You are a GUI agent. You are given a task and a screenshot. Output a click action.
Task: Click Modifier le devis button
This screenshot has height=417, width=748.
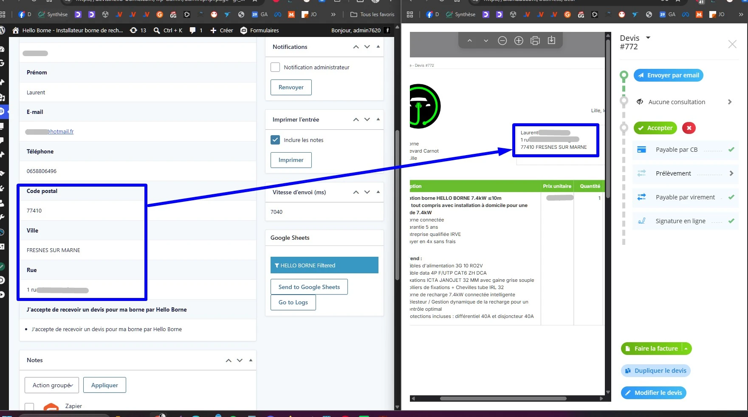(x=654, y=393)
